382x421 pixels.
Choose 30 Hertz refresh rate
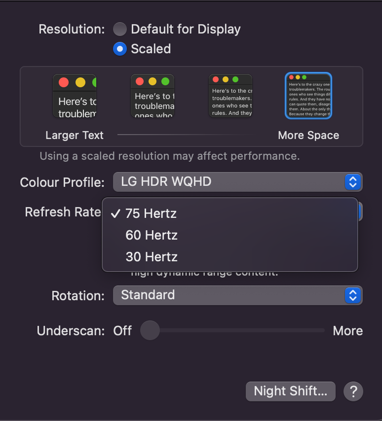pyautogui.click(x=152, y=257)
